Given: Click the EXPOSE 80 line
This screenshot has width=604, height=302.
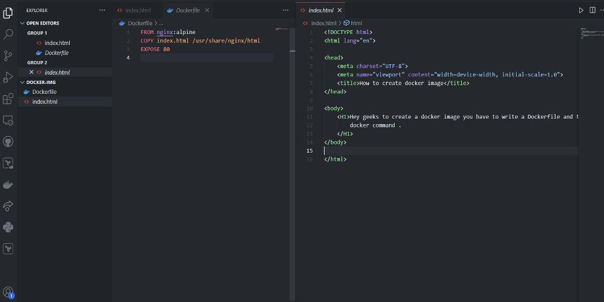Looking at the screenshot, I should (155, 49).
